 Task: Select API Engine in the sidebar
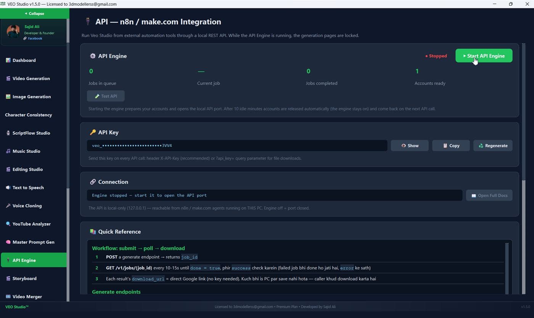click(34, 260)
